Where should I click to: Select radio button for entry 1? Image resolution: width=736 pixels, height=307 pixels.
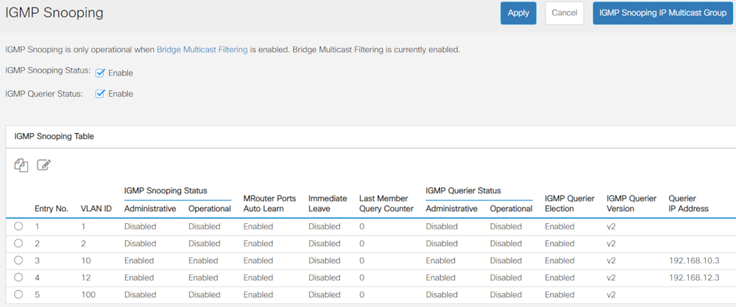pos(18,226)
